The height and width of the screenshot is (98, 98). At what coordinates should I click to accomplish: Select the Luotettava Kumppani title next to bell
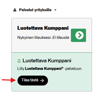[x=47, y=60]
